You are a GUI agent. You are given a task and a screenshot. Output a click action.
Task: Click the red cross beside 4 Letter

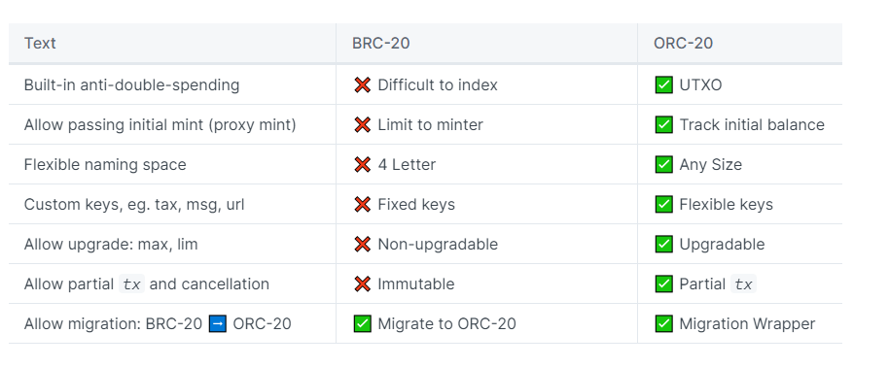point(362,165)
